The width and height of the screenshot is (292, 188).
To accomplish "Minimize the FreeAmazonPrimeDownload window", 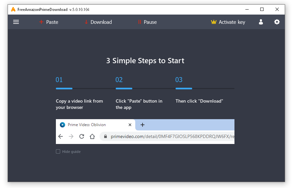I will [247, 9].
